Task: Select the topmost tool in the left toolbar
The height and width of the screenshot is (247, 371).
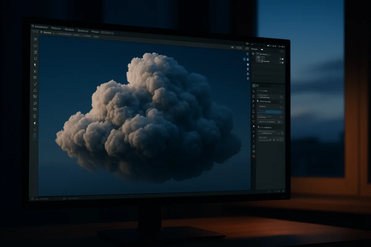Action: [35, 39]
